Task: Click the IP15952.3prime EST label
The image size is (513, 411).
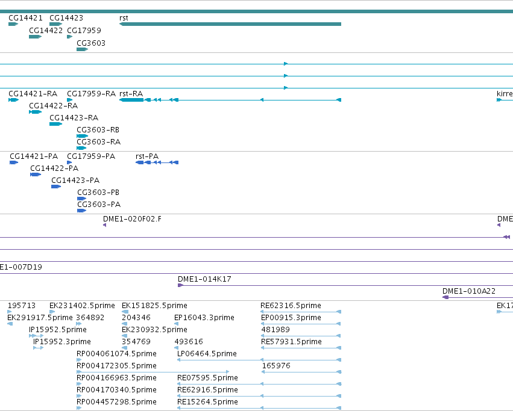Action: click(x=62, y=342)
